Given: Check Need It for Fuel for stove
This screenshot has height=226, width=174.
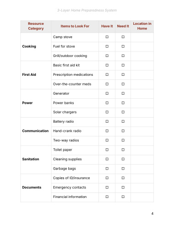Looking at the screenshot, I should tap(123, 46).
